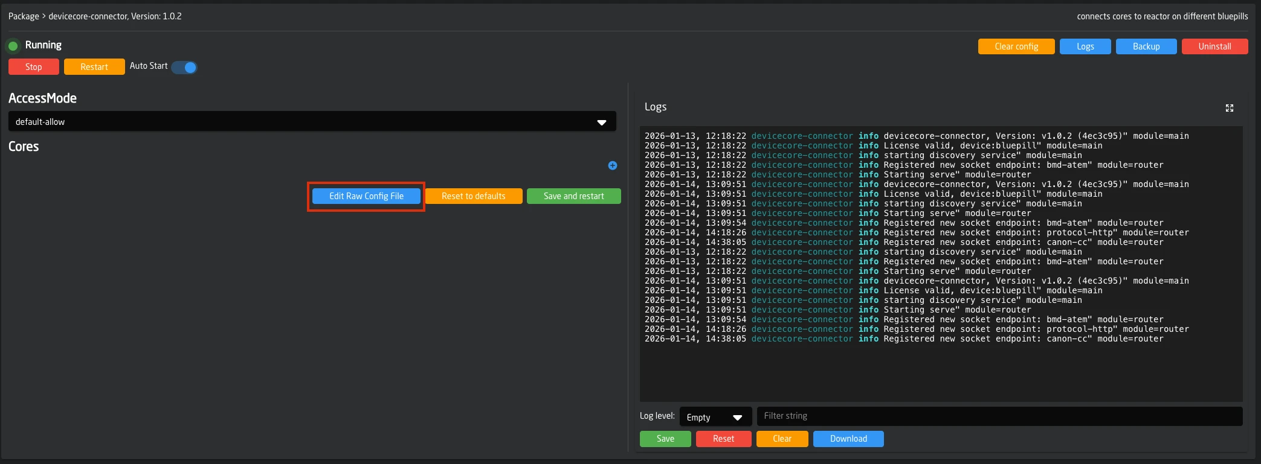Focus the Filter string input field
The image size is (1261, 464).
pyautogui.click(x=999, y=416)
